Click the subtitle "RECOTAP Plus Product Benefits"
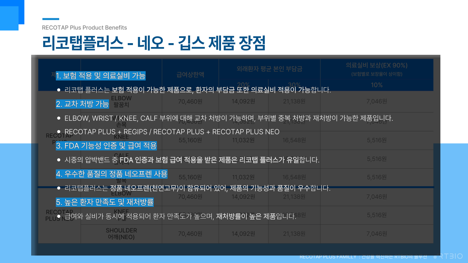Image resolution: width=468 pixels, height=263 pixels. pos(84,28)
